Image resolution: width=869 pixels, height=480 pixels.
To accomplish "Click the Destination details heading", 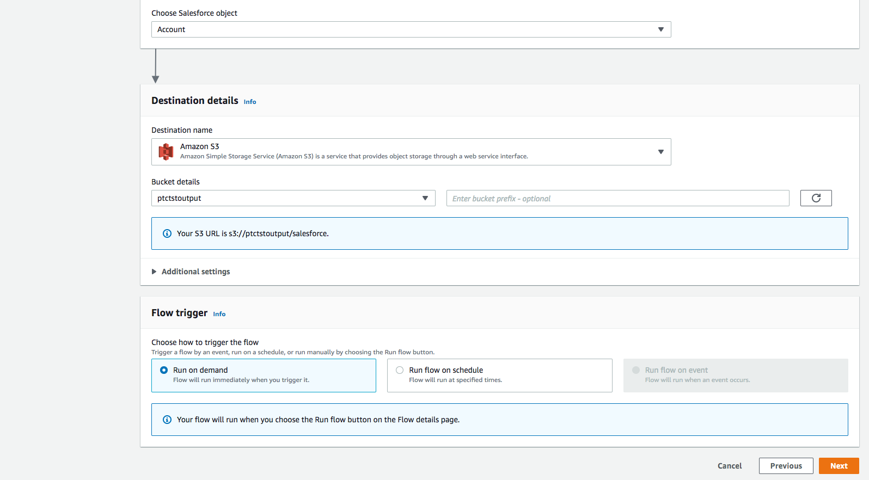I will point(195,101).
